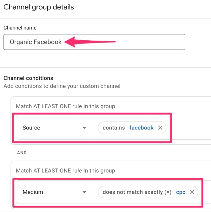
Task: Click Match AT LEAST ONE label above Source
Action: (65, 106)
